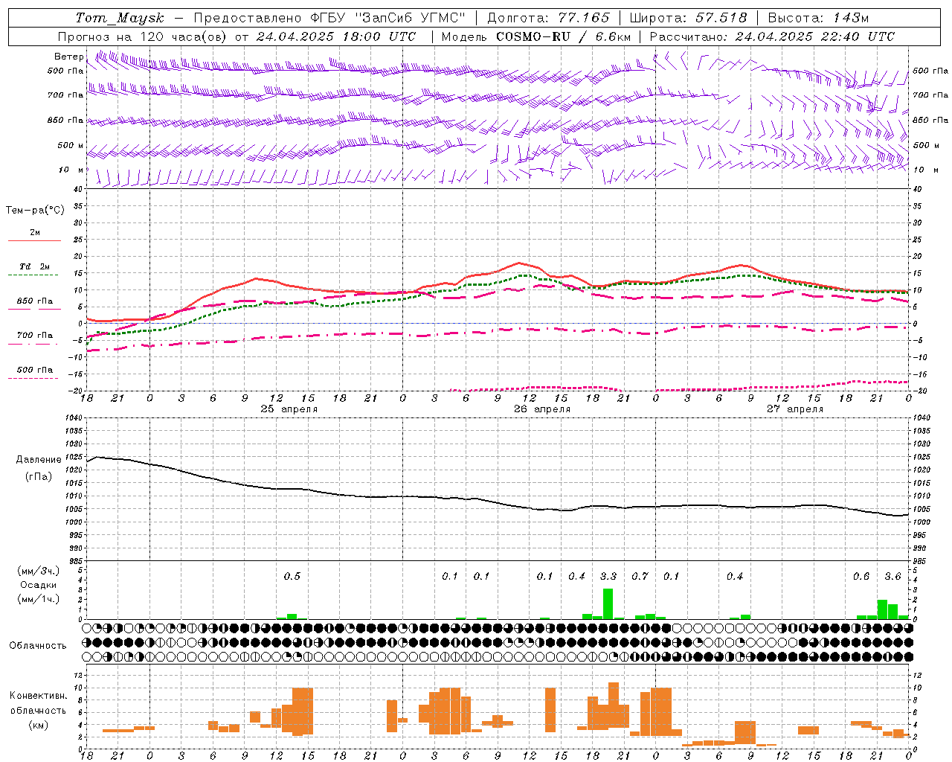Click the computed time Рассчитано: 24.04.2025 22:40 UTC

pyautogui.click(x=772, y=36)
